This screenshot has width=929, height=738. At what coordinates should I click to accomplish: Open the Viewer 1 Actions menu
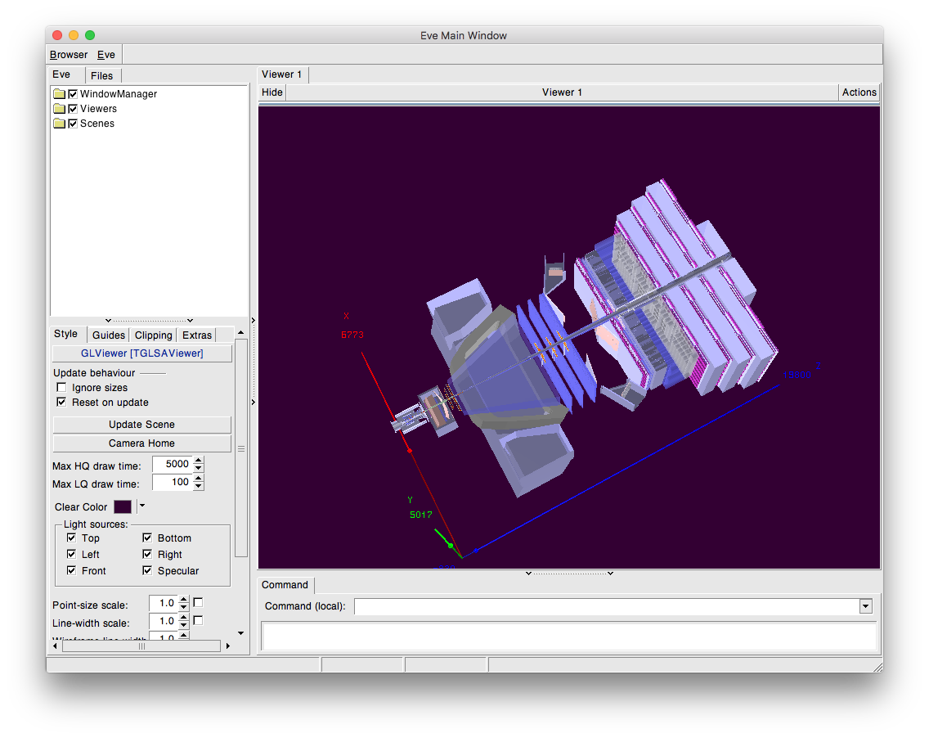click(x=859, y=92)
